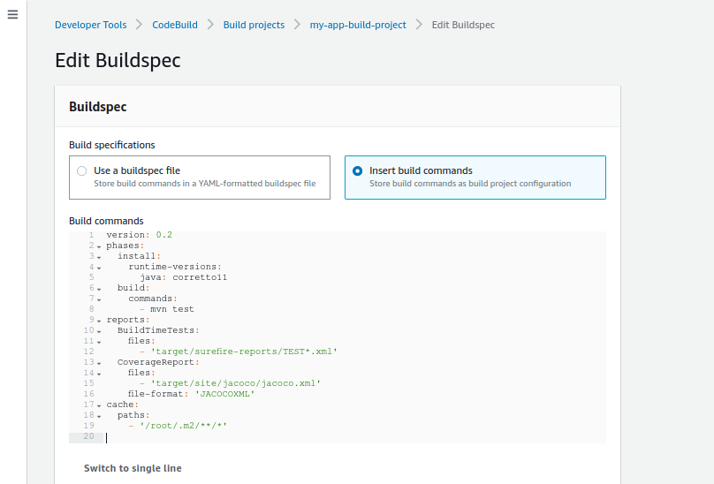Screen dimensions: 714x484
Task: Fold the BuildTimeTests block
Action: (x=99, y=331)
